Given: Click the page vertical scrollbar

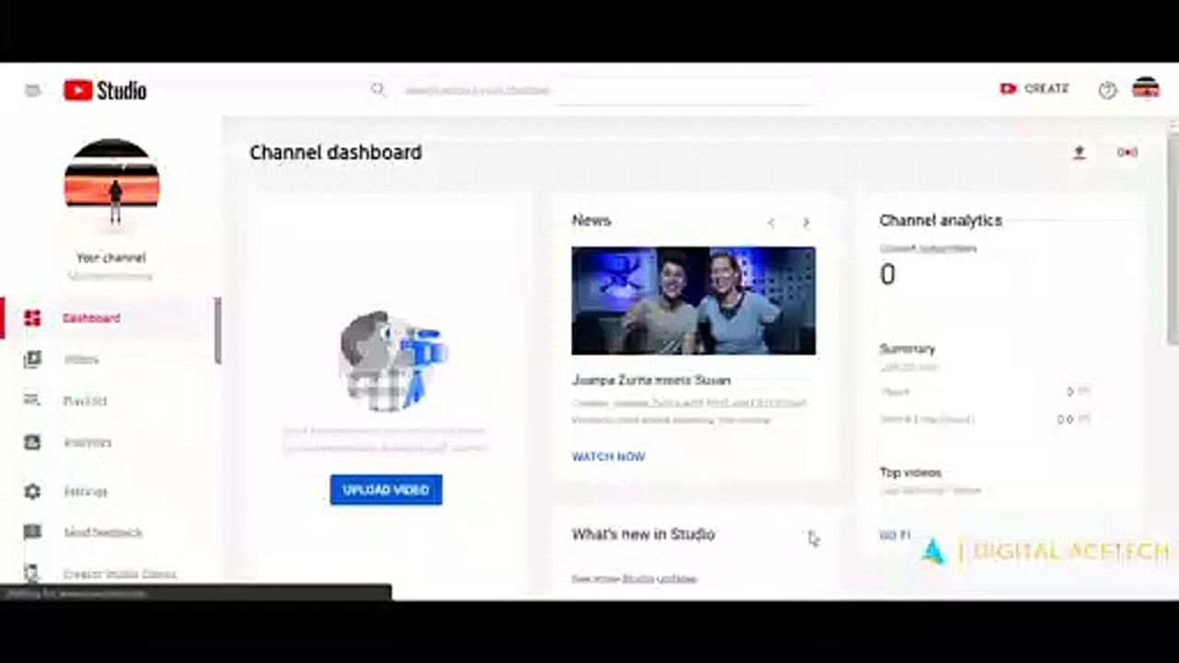Looking at the screenshot, I should (1173, 241).
